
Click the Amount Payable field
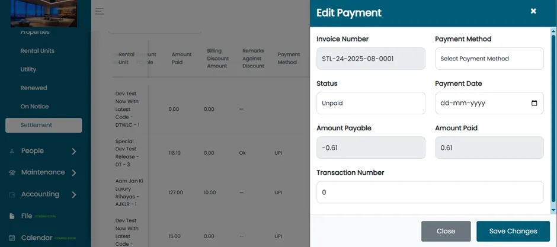(370, 147)
